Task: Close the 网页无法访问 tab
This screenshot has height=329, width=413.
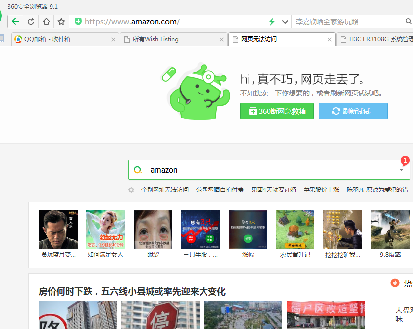Action: pyautogui.click(x=329, y=39)
